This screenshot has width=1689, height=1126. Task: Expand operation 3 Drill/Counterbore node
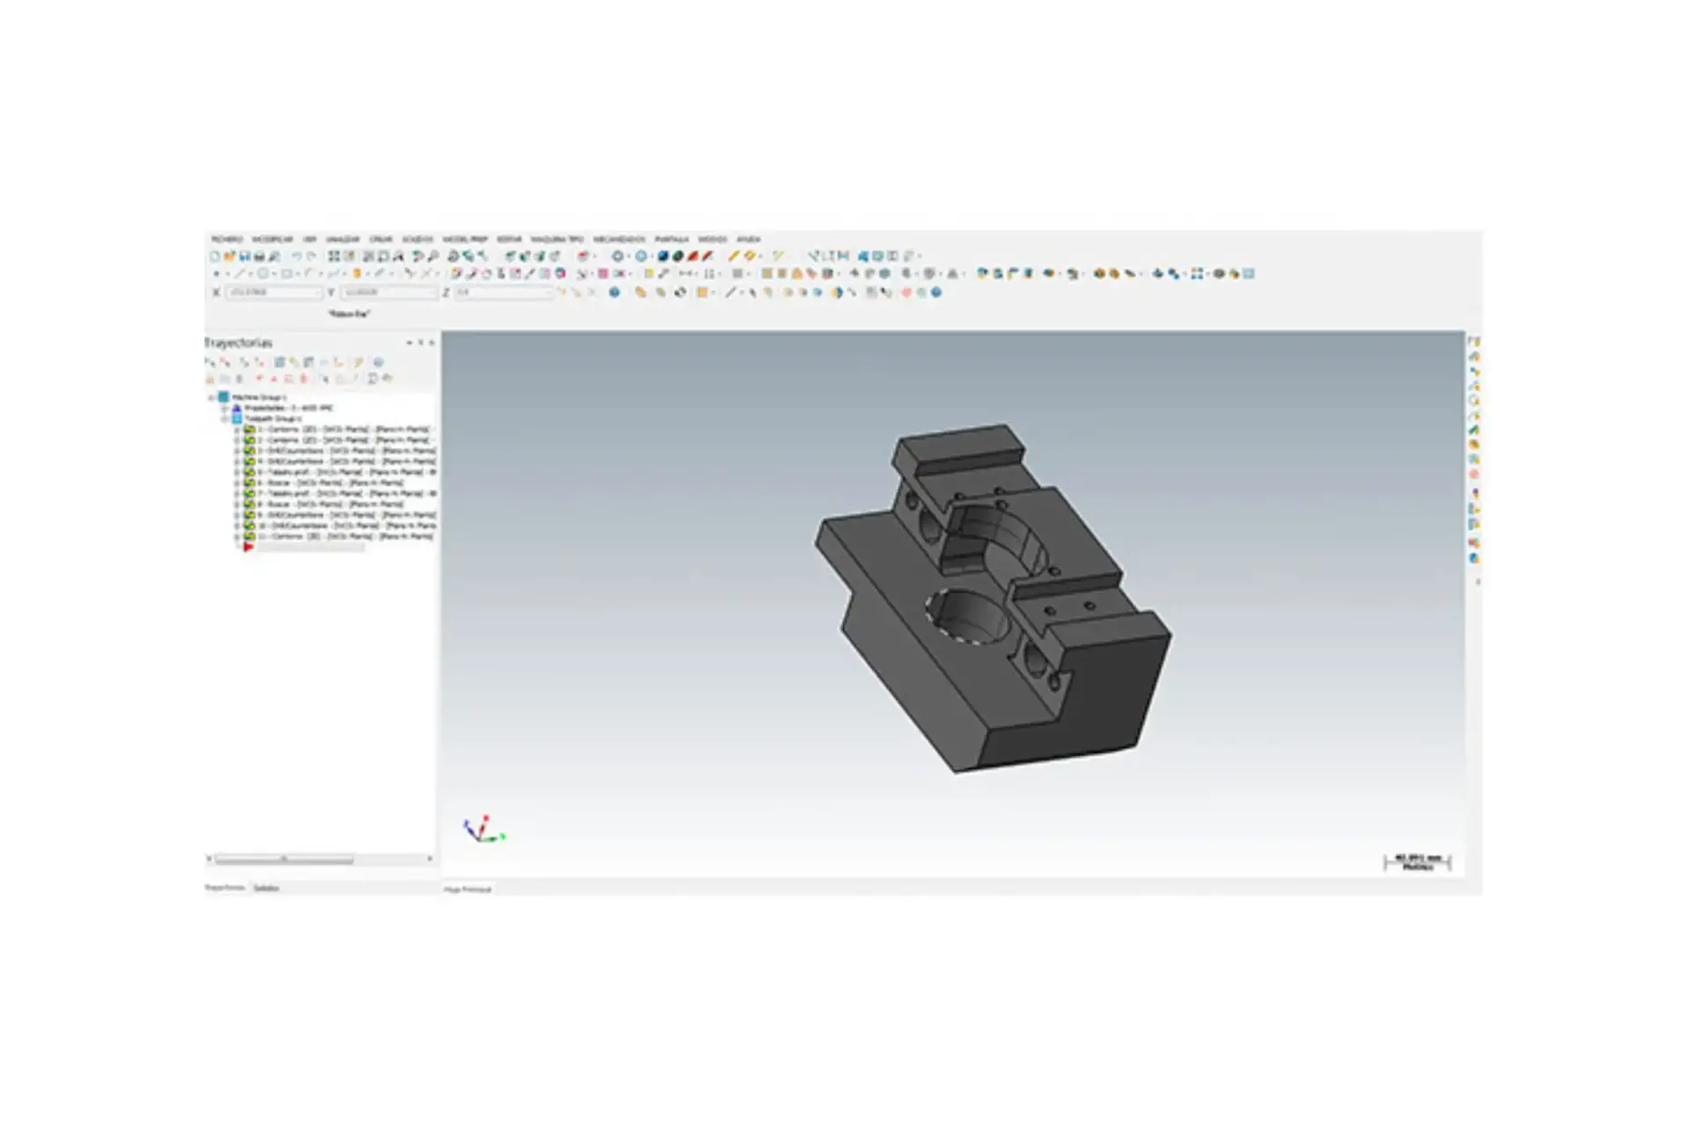pos(237,450)
